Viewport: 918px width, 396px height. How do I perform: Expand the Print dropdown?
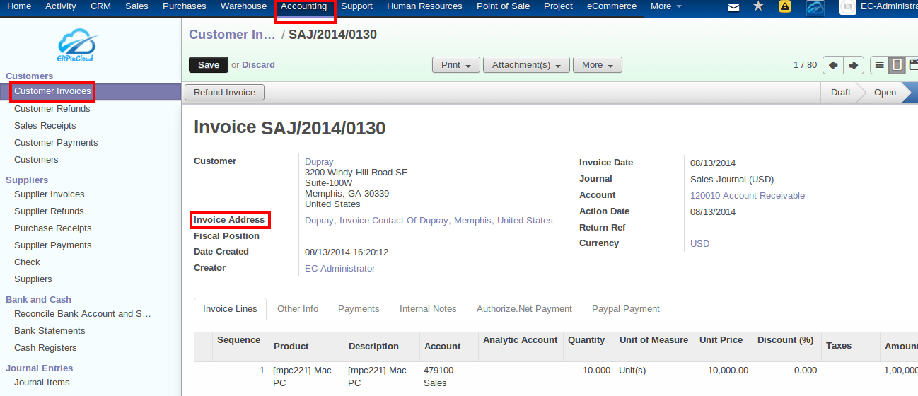[x=455, y=65]
